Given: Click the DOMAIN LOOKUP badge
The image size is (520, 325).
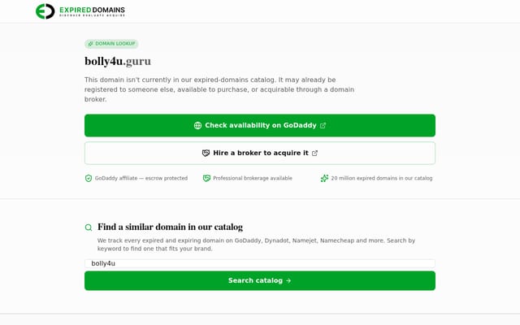Looking at the screenshot, I should (x=111, y=44).
